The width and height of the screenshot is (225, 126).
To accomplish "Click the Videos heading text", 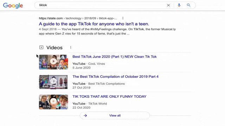I will (54, 48).
